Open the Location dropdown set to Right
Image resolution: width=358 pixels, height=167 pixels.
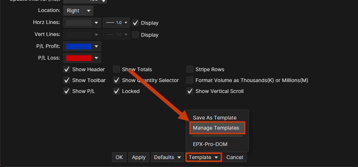pos(78,11)
